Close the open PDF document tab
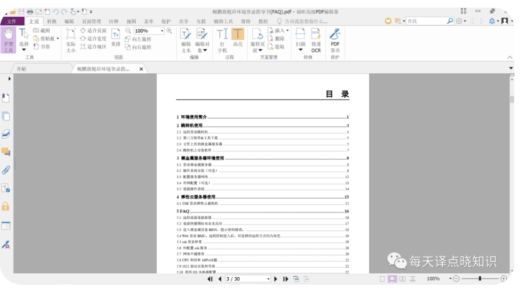The image size is (526, 296). point(141,69)
